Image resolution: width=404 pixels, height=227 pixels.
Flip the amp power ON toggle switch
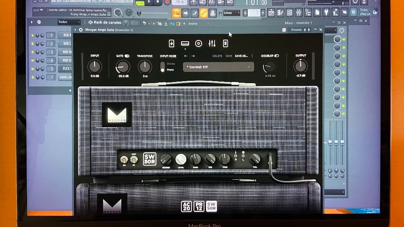124,160
